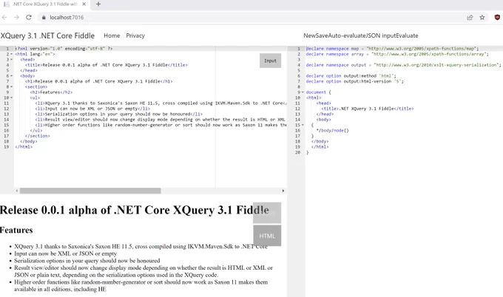Collapse the html element at input line 2
The height and width of the screenshot is (297, 503).
[x=12, y=54]
